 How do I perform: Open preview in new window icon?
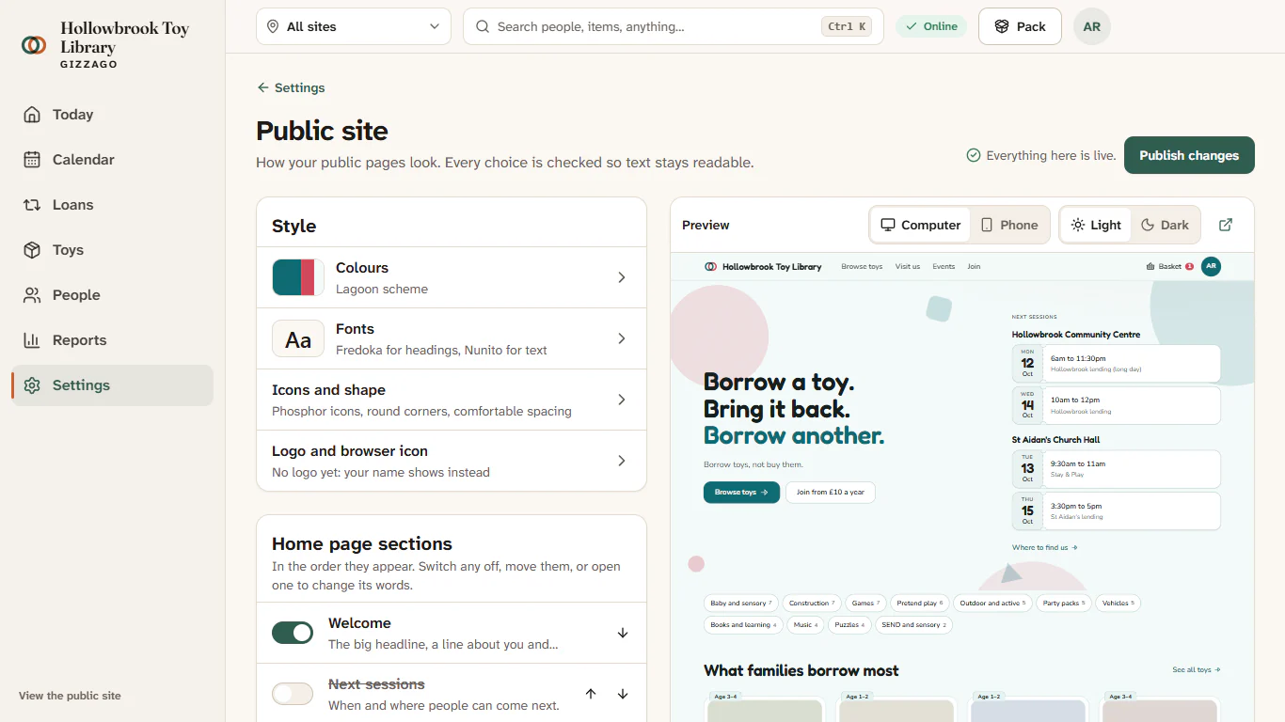tap(1226, 225)
